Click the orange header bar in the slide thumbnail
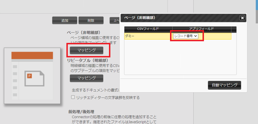 [x=32, y=55]
